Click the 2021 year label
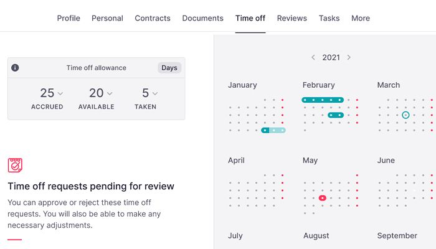This screenshot has width=436, height=249. coord(331,57)
